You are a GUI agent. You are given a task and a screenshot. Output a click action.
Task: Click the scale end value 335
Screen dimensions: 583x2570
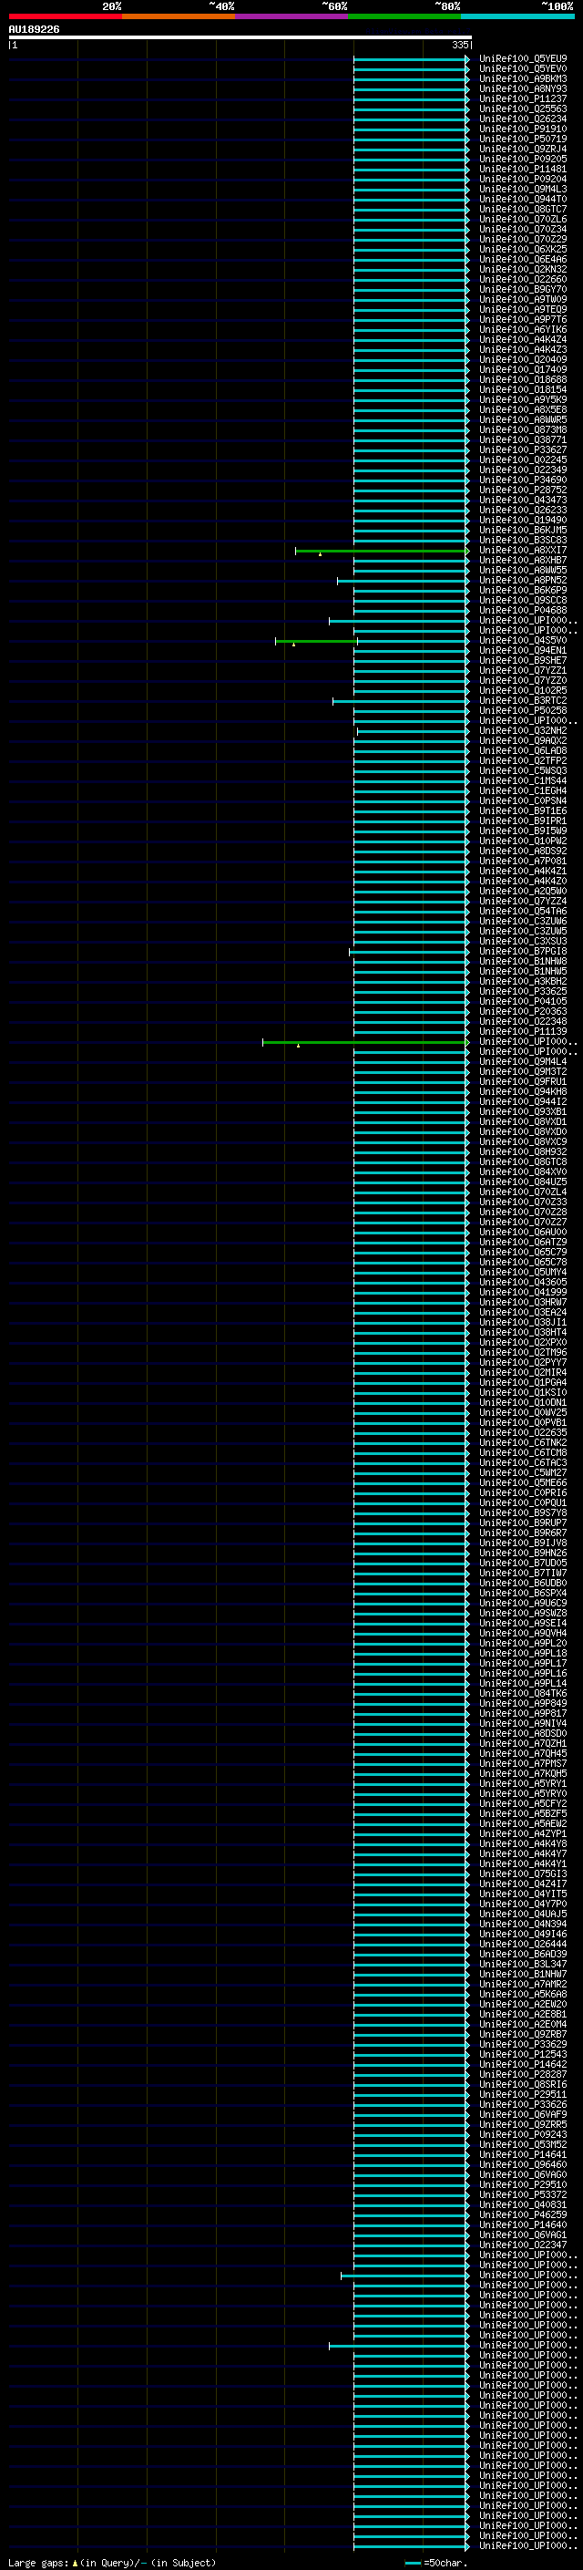[460, 45]
